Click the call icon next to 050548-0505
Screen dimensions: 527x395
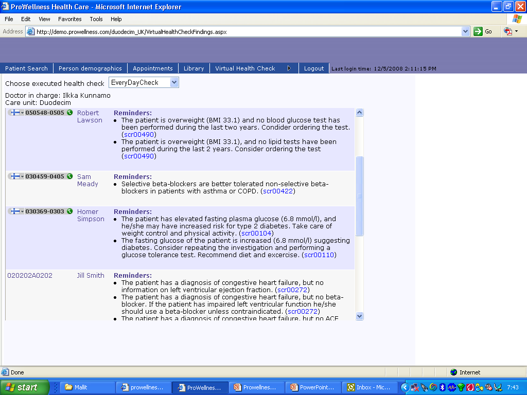click(70, 113)
